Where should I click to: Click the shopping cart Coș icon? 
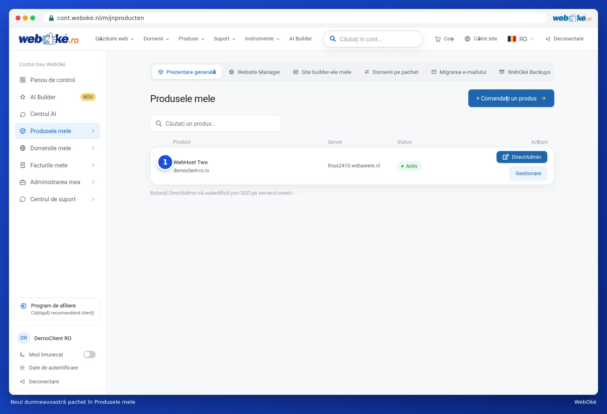point(438,39)
